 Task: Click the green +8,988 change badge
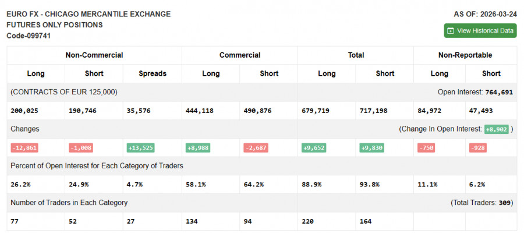click(199, 148)
